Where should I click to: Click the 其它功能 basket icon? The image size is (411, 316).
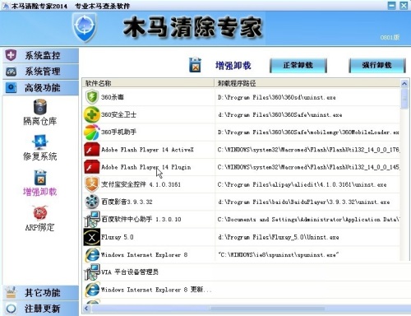[x=11, y=292]
